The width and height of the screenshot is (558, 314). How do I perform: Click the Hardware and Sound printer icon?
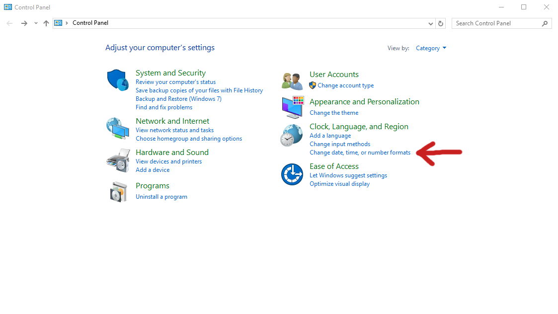coord(118,159)
